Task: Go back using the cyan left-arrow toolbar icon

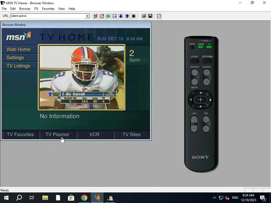Action: 108,16
